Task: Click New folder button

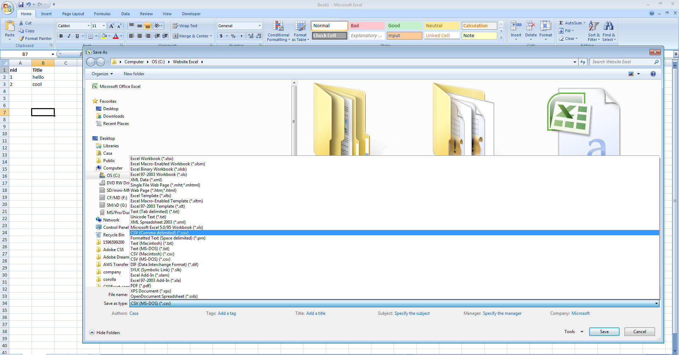Action: point(134,74)
